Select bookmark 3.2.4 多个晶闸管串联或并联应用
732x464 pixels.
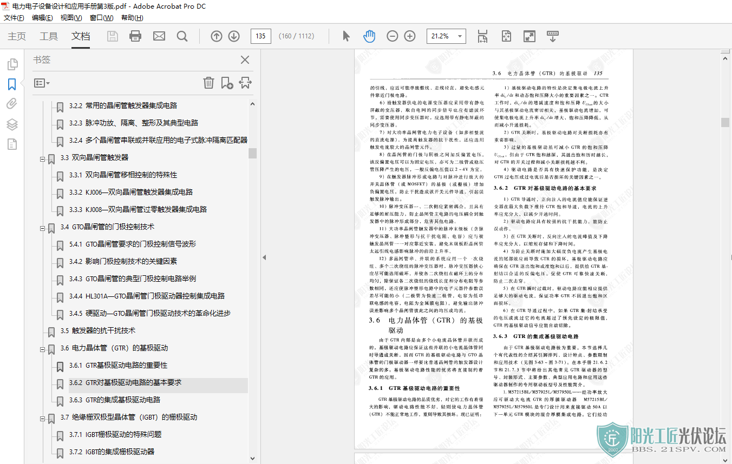[x=158, y=140]
